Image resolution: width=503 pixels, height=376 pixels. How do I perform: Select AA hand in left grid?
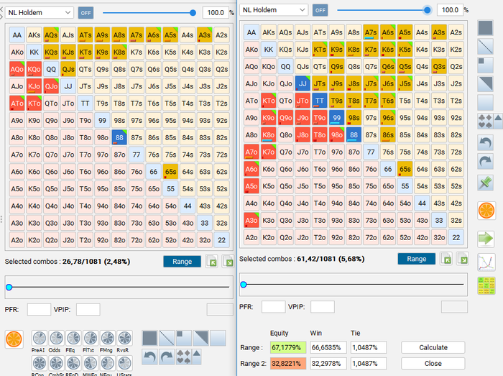pos(17,35)
